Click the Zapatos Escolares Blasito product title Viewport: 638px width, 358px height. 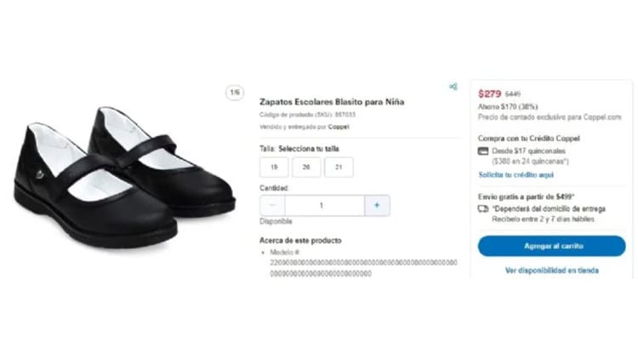click(331, 102)
